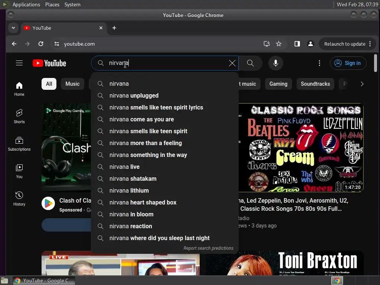Select the Soundtracks filter chip

(x=315, y=84)
